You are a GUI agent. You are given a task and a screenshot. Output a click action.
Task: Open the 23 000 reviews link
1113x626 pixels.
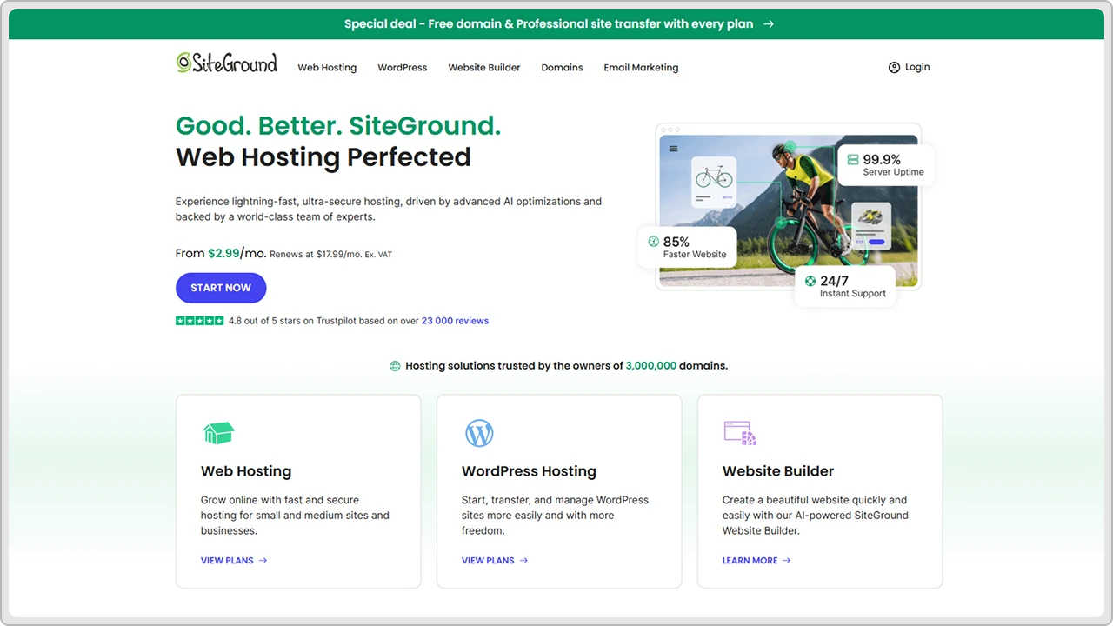click(x=455, y=321)
